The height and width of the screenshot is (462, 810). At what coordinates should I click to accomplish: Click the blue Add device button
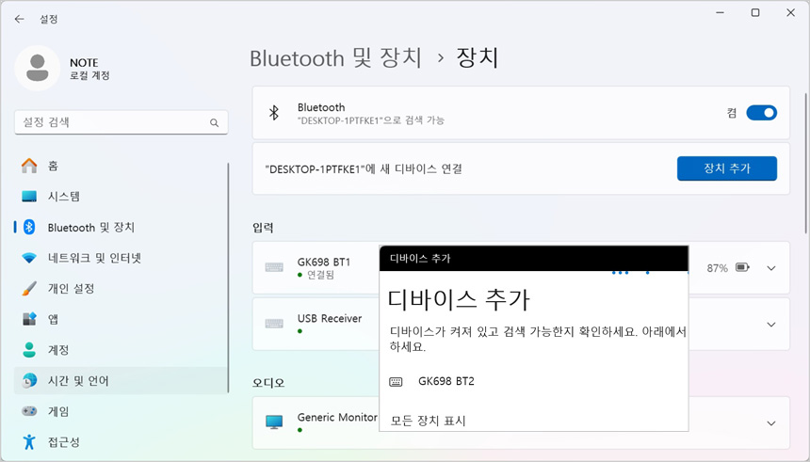pos(726,168)
